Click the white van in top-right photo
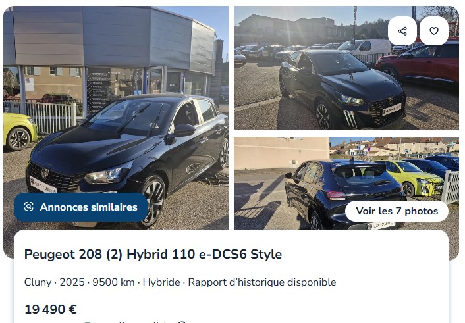Viewport: 465px width, 323px height. [366, 47]
